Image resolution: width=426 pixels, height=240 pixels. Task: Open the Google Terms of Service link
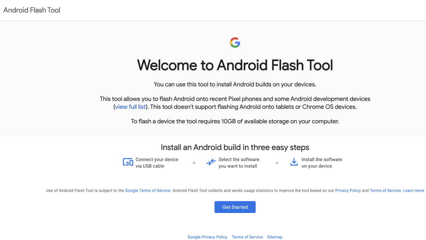coord(148,190)
